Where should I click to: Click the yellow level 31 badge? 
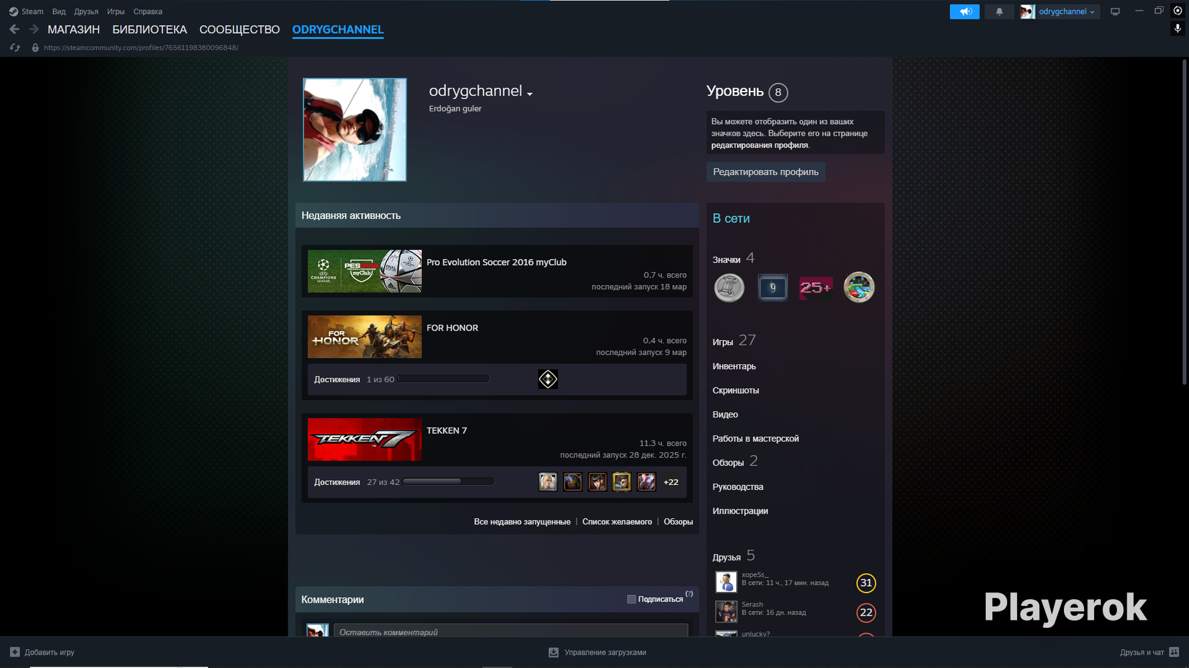point(866,583)
